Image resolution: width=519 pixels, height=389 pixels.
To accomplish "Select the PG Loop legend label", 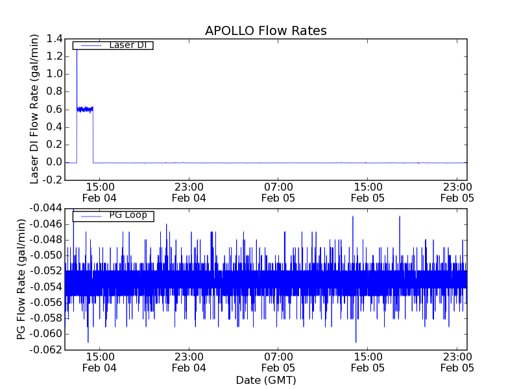I will tap(128, 215).
